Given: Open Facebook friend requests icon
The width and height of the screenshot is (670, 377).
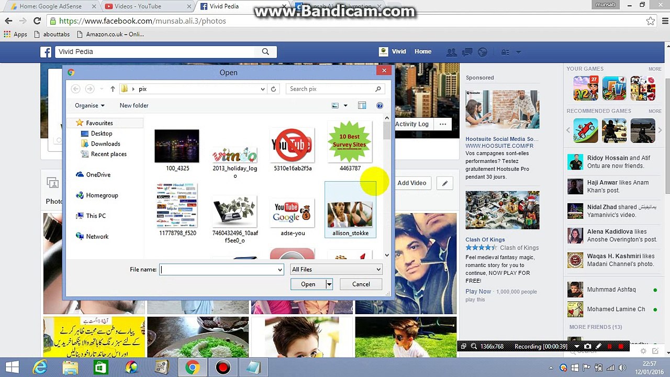Looking at the screenshot, I should pyautogui.click(x=451, y=52).
